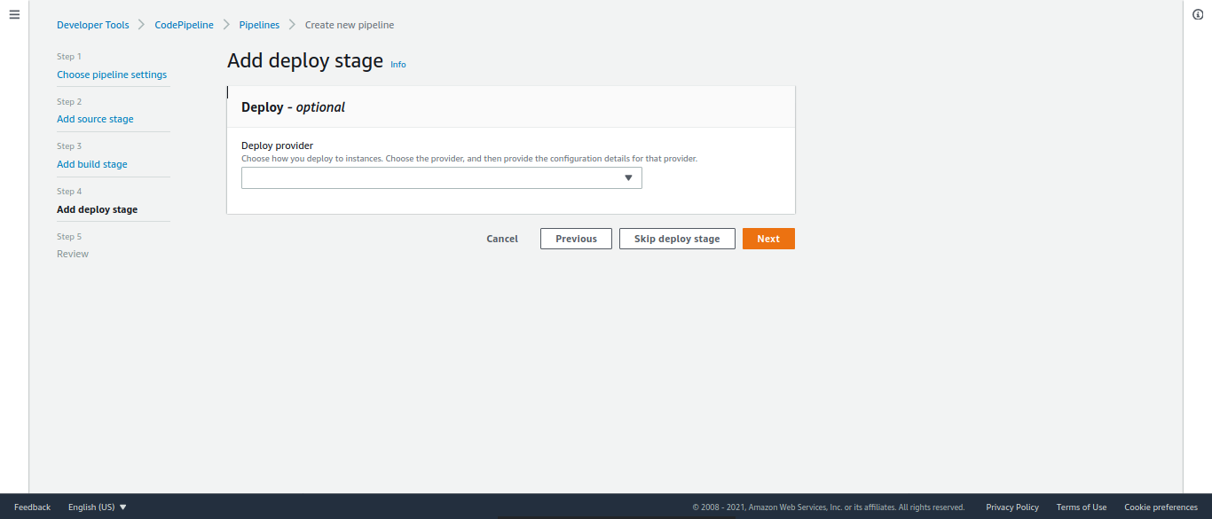Navigate to Developer Tools breadcrumb

tap(93, 25)
